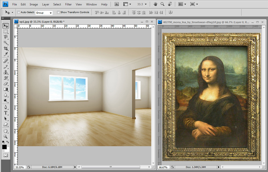Select the History Brush tool
Viewport: 268px width, 172px height.
6,78
